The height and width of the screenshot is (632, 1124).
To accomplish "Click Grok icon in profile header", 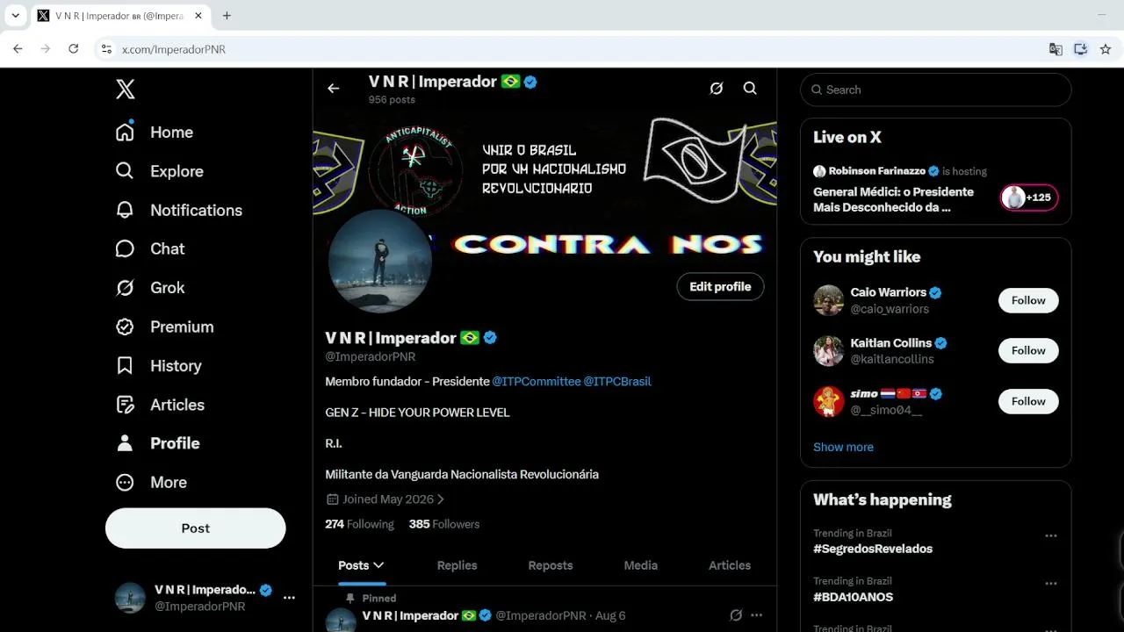I will tap(717, 88).
